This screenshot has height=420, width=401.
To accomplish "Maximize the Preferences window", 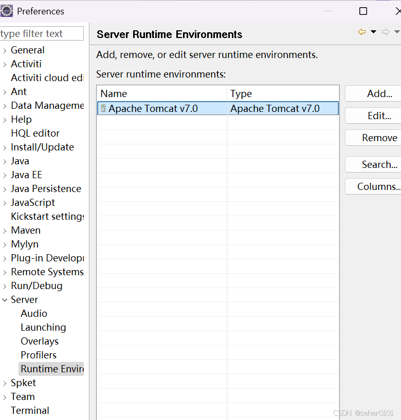I will [x=363, y=11].
